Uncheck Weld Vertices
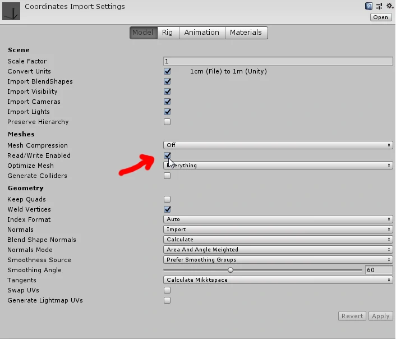 [x=167, y=209]
